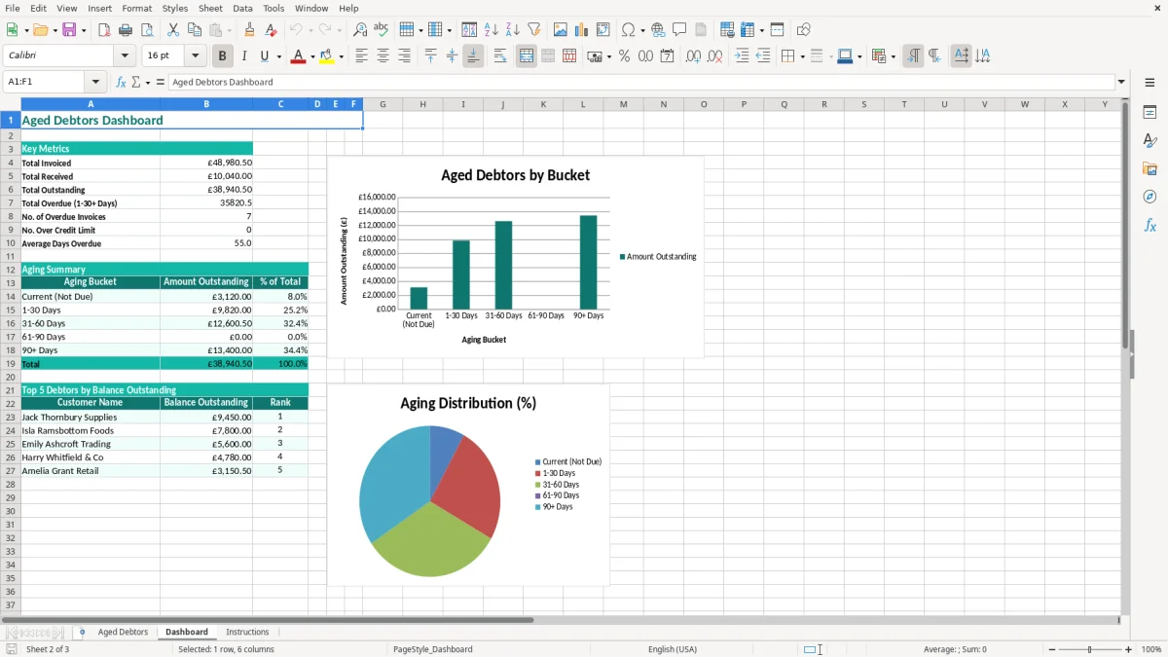Click the Cut scissors icon
This screenshot has width=1168, height=657.
click(173, 30)
